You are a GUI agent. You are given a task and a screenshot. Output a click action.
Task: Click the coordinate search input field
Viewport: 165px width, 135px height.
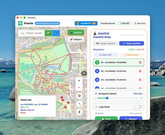(x=32, y=33)
